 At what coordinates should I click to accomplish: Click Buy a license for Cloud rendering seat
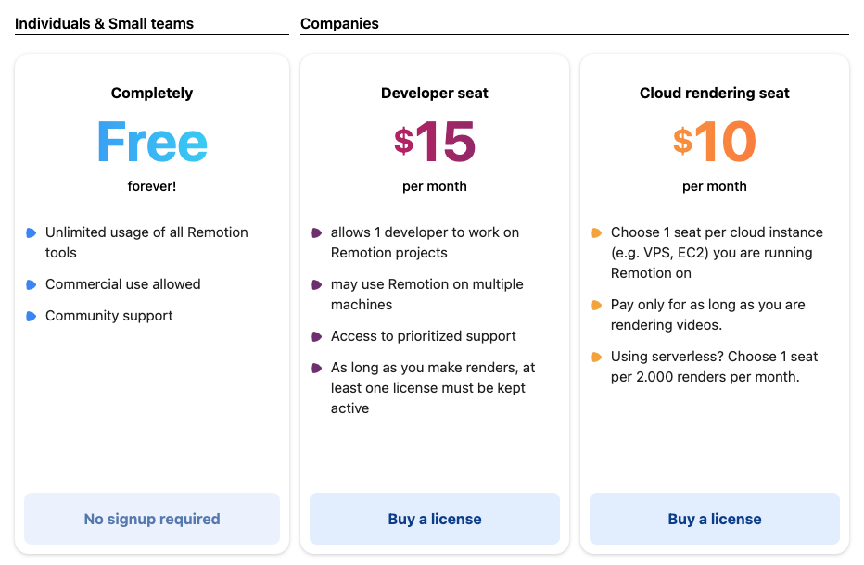point(714,519)
